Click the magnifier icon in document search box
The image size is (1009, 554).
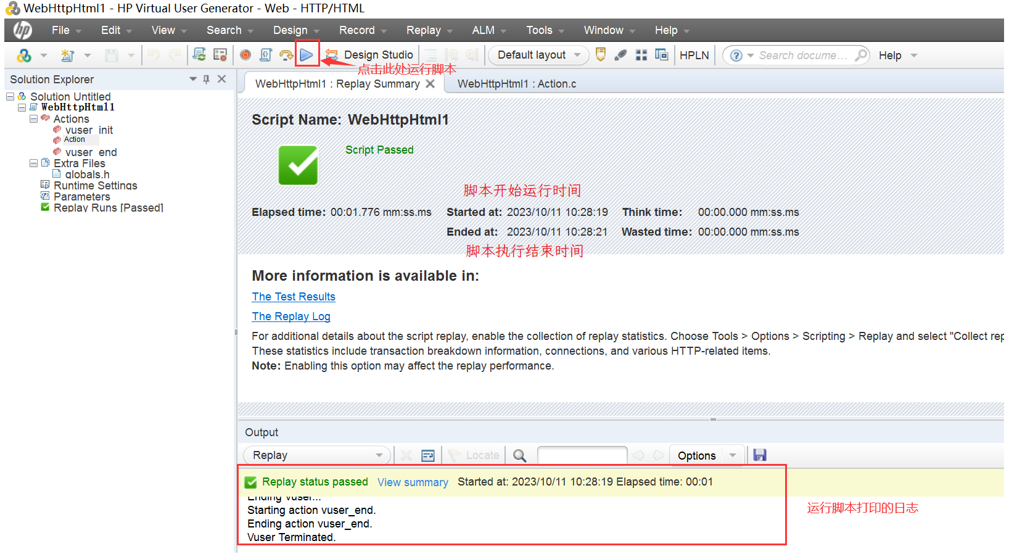pyautogui.click(x=861, y=55)
